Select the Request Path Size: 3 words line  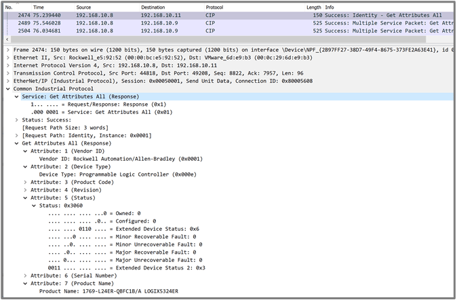(x=65, y=128)
